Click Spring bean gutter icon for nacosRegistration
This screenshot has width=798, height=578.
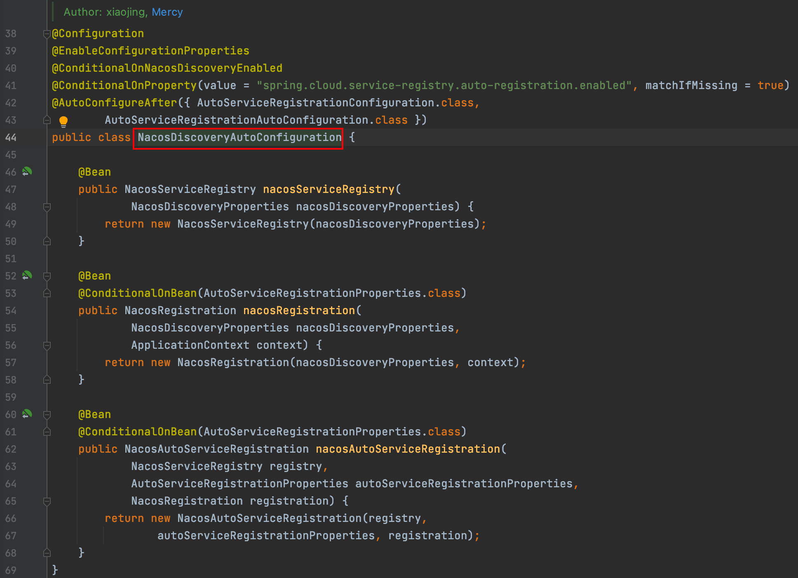(27, 275)
